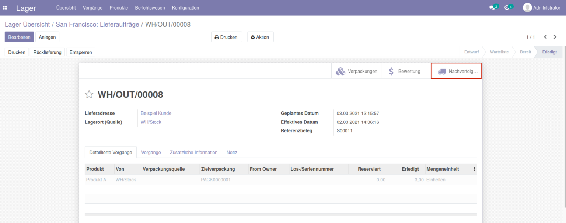The width and height of the screenshot is (566, 223).
Task: Open the optional columns selector in the table
Action: (x=475, y=169)
